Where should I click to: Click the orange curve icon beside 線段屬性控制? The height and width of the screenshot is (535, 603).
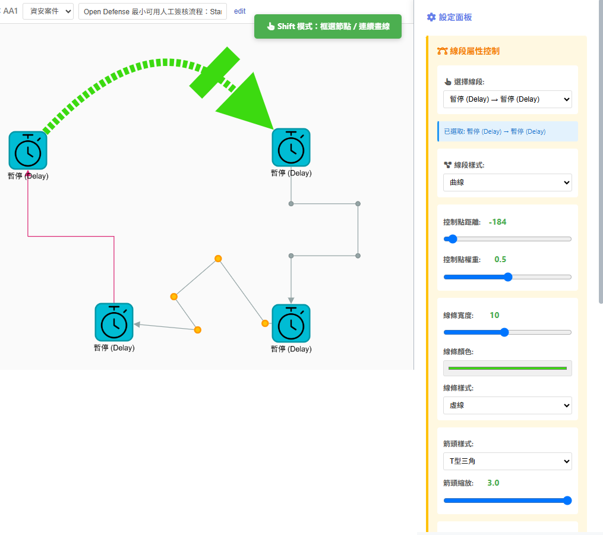point(442,51)
